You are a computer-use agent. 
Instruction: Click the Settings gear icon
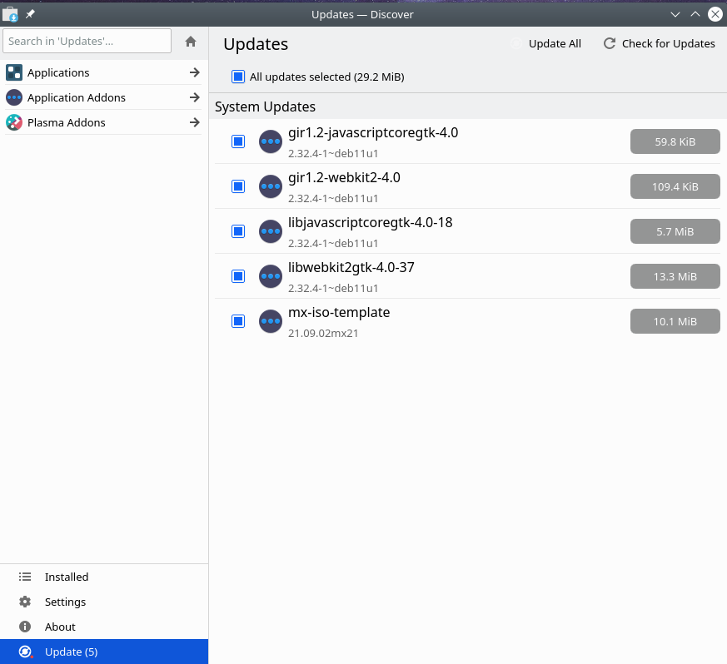coord(25,602)
